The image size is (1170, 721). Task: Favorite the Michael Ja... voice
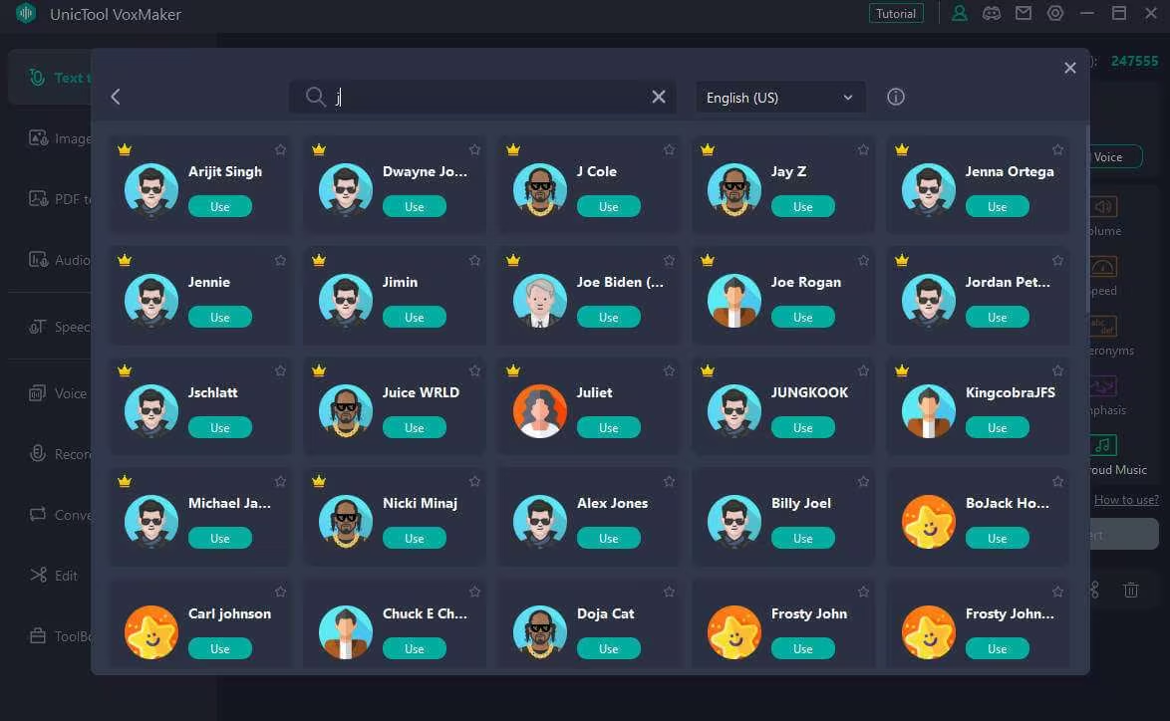point(281,482)
